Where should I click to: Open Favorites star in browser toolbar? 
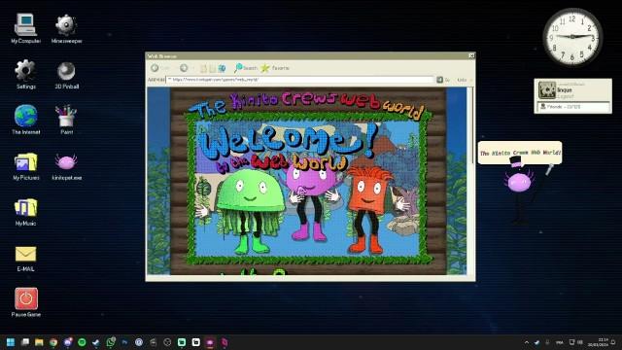[275, 68]
